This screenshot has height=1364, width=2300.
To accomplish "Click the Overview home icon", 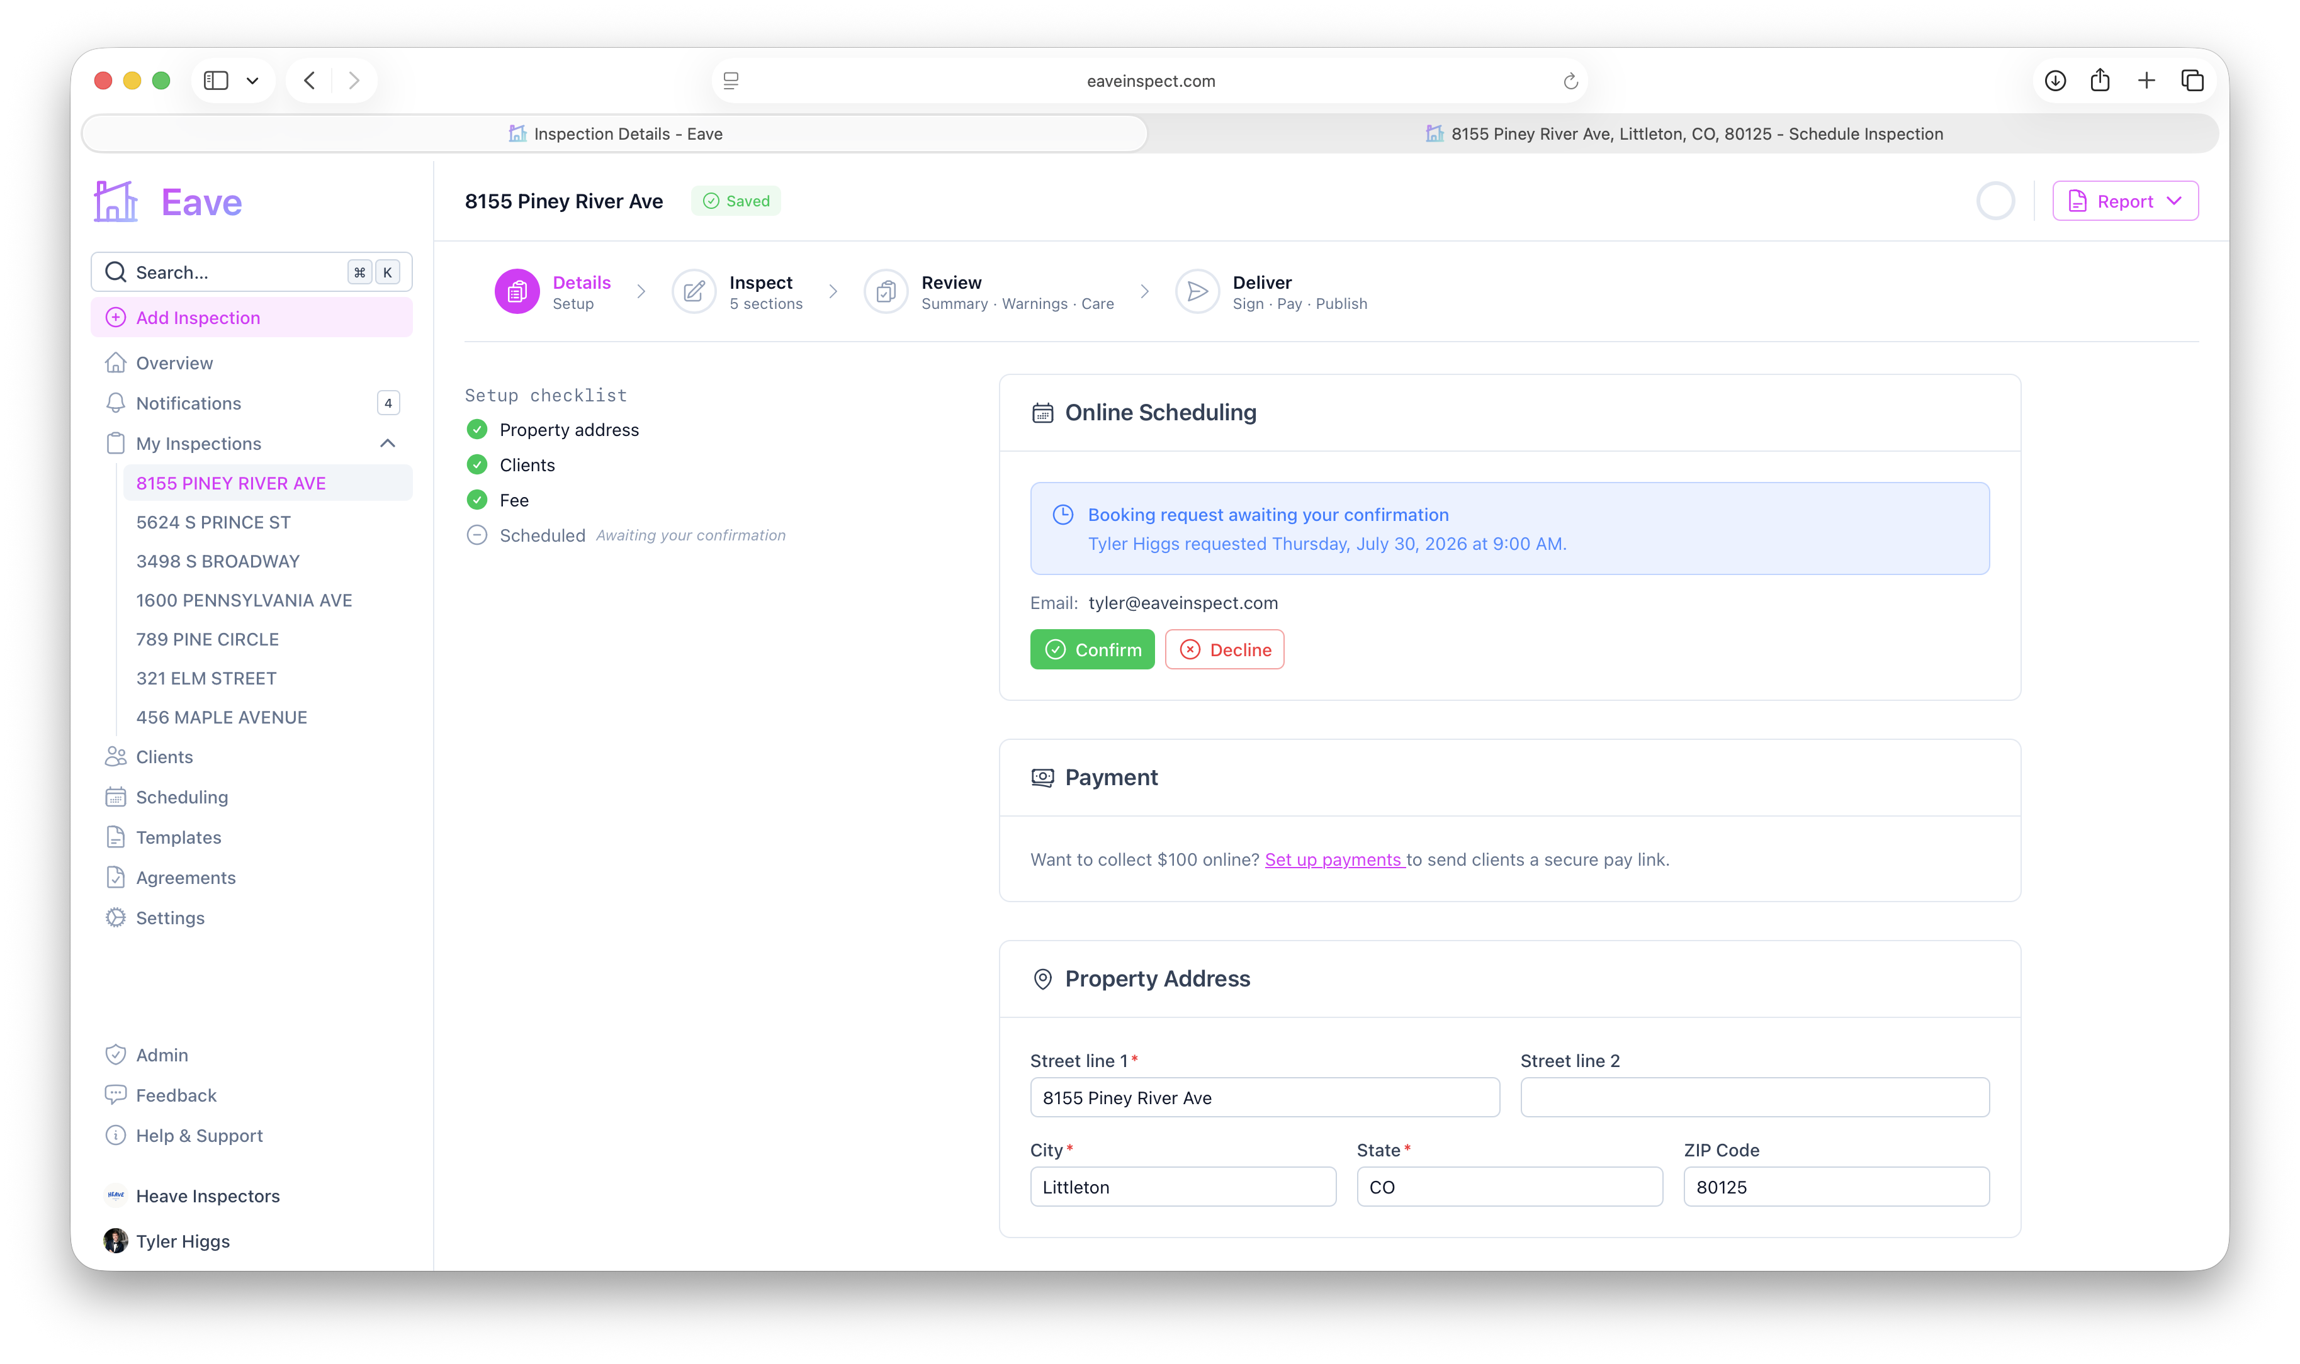I will pos(115,363).
